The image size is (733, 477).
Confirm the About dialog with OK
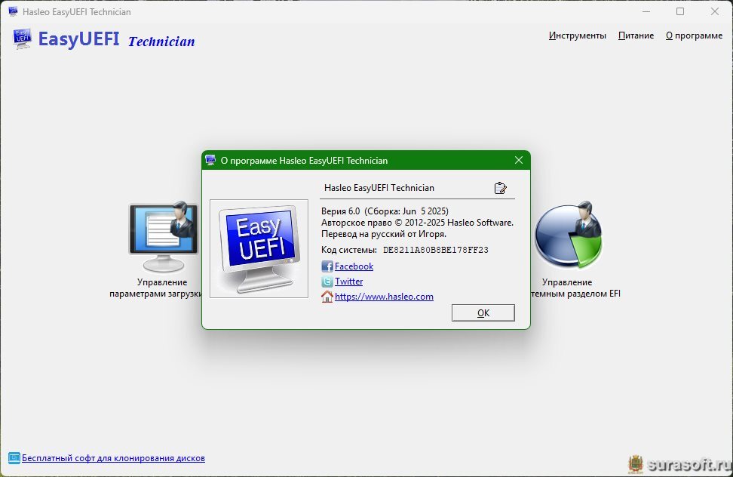(483, 313)
